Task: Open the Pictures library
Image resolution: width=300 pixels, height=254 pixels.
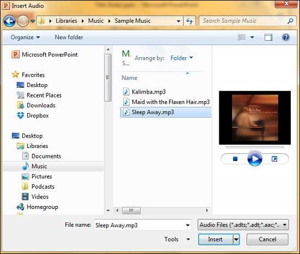Action: [42, 176]
